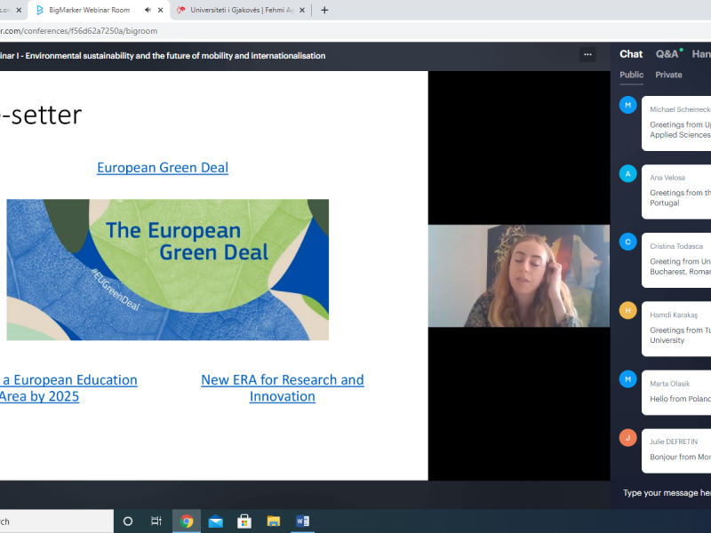Click Marta Olasik's avatar
The image size is (711, 533).
(628, 379)
